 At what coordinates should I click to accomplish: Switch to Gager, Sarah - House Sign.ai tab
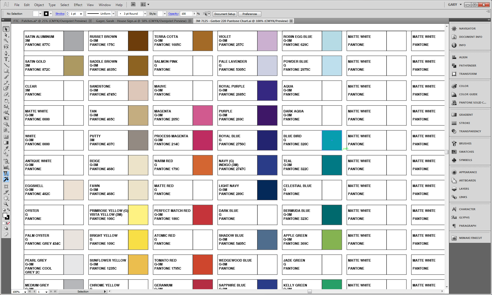click(141, 21)
